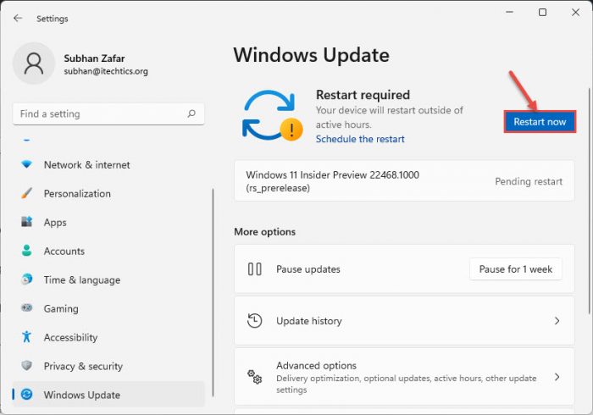The width and height of the screenshot is (593, 415).
Task: Expand Update history chevron
Action: tap(557, 321)
